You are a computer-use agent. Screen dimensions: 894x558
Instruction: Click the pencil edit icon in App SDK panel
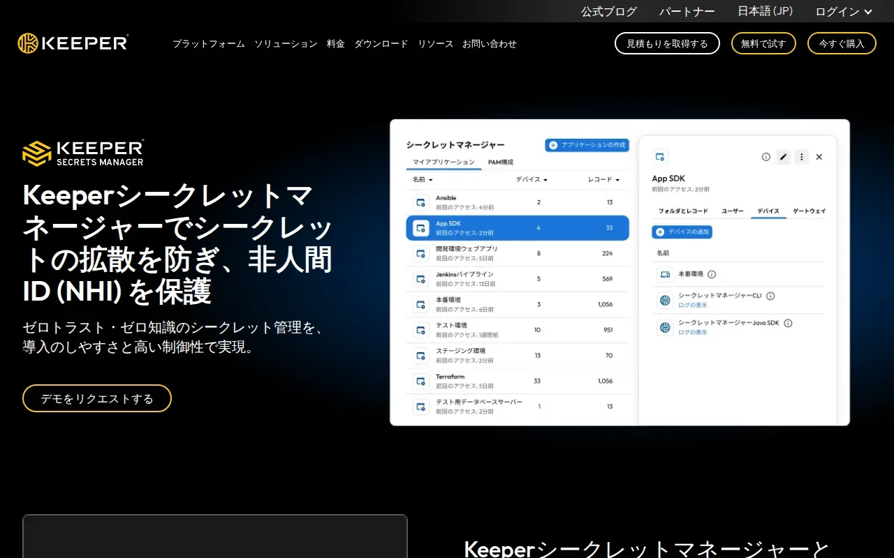pyautogui.click(x=784, y=157)
